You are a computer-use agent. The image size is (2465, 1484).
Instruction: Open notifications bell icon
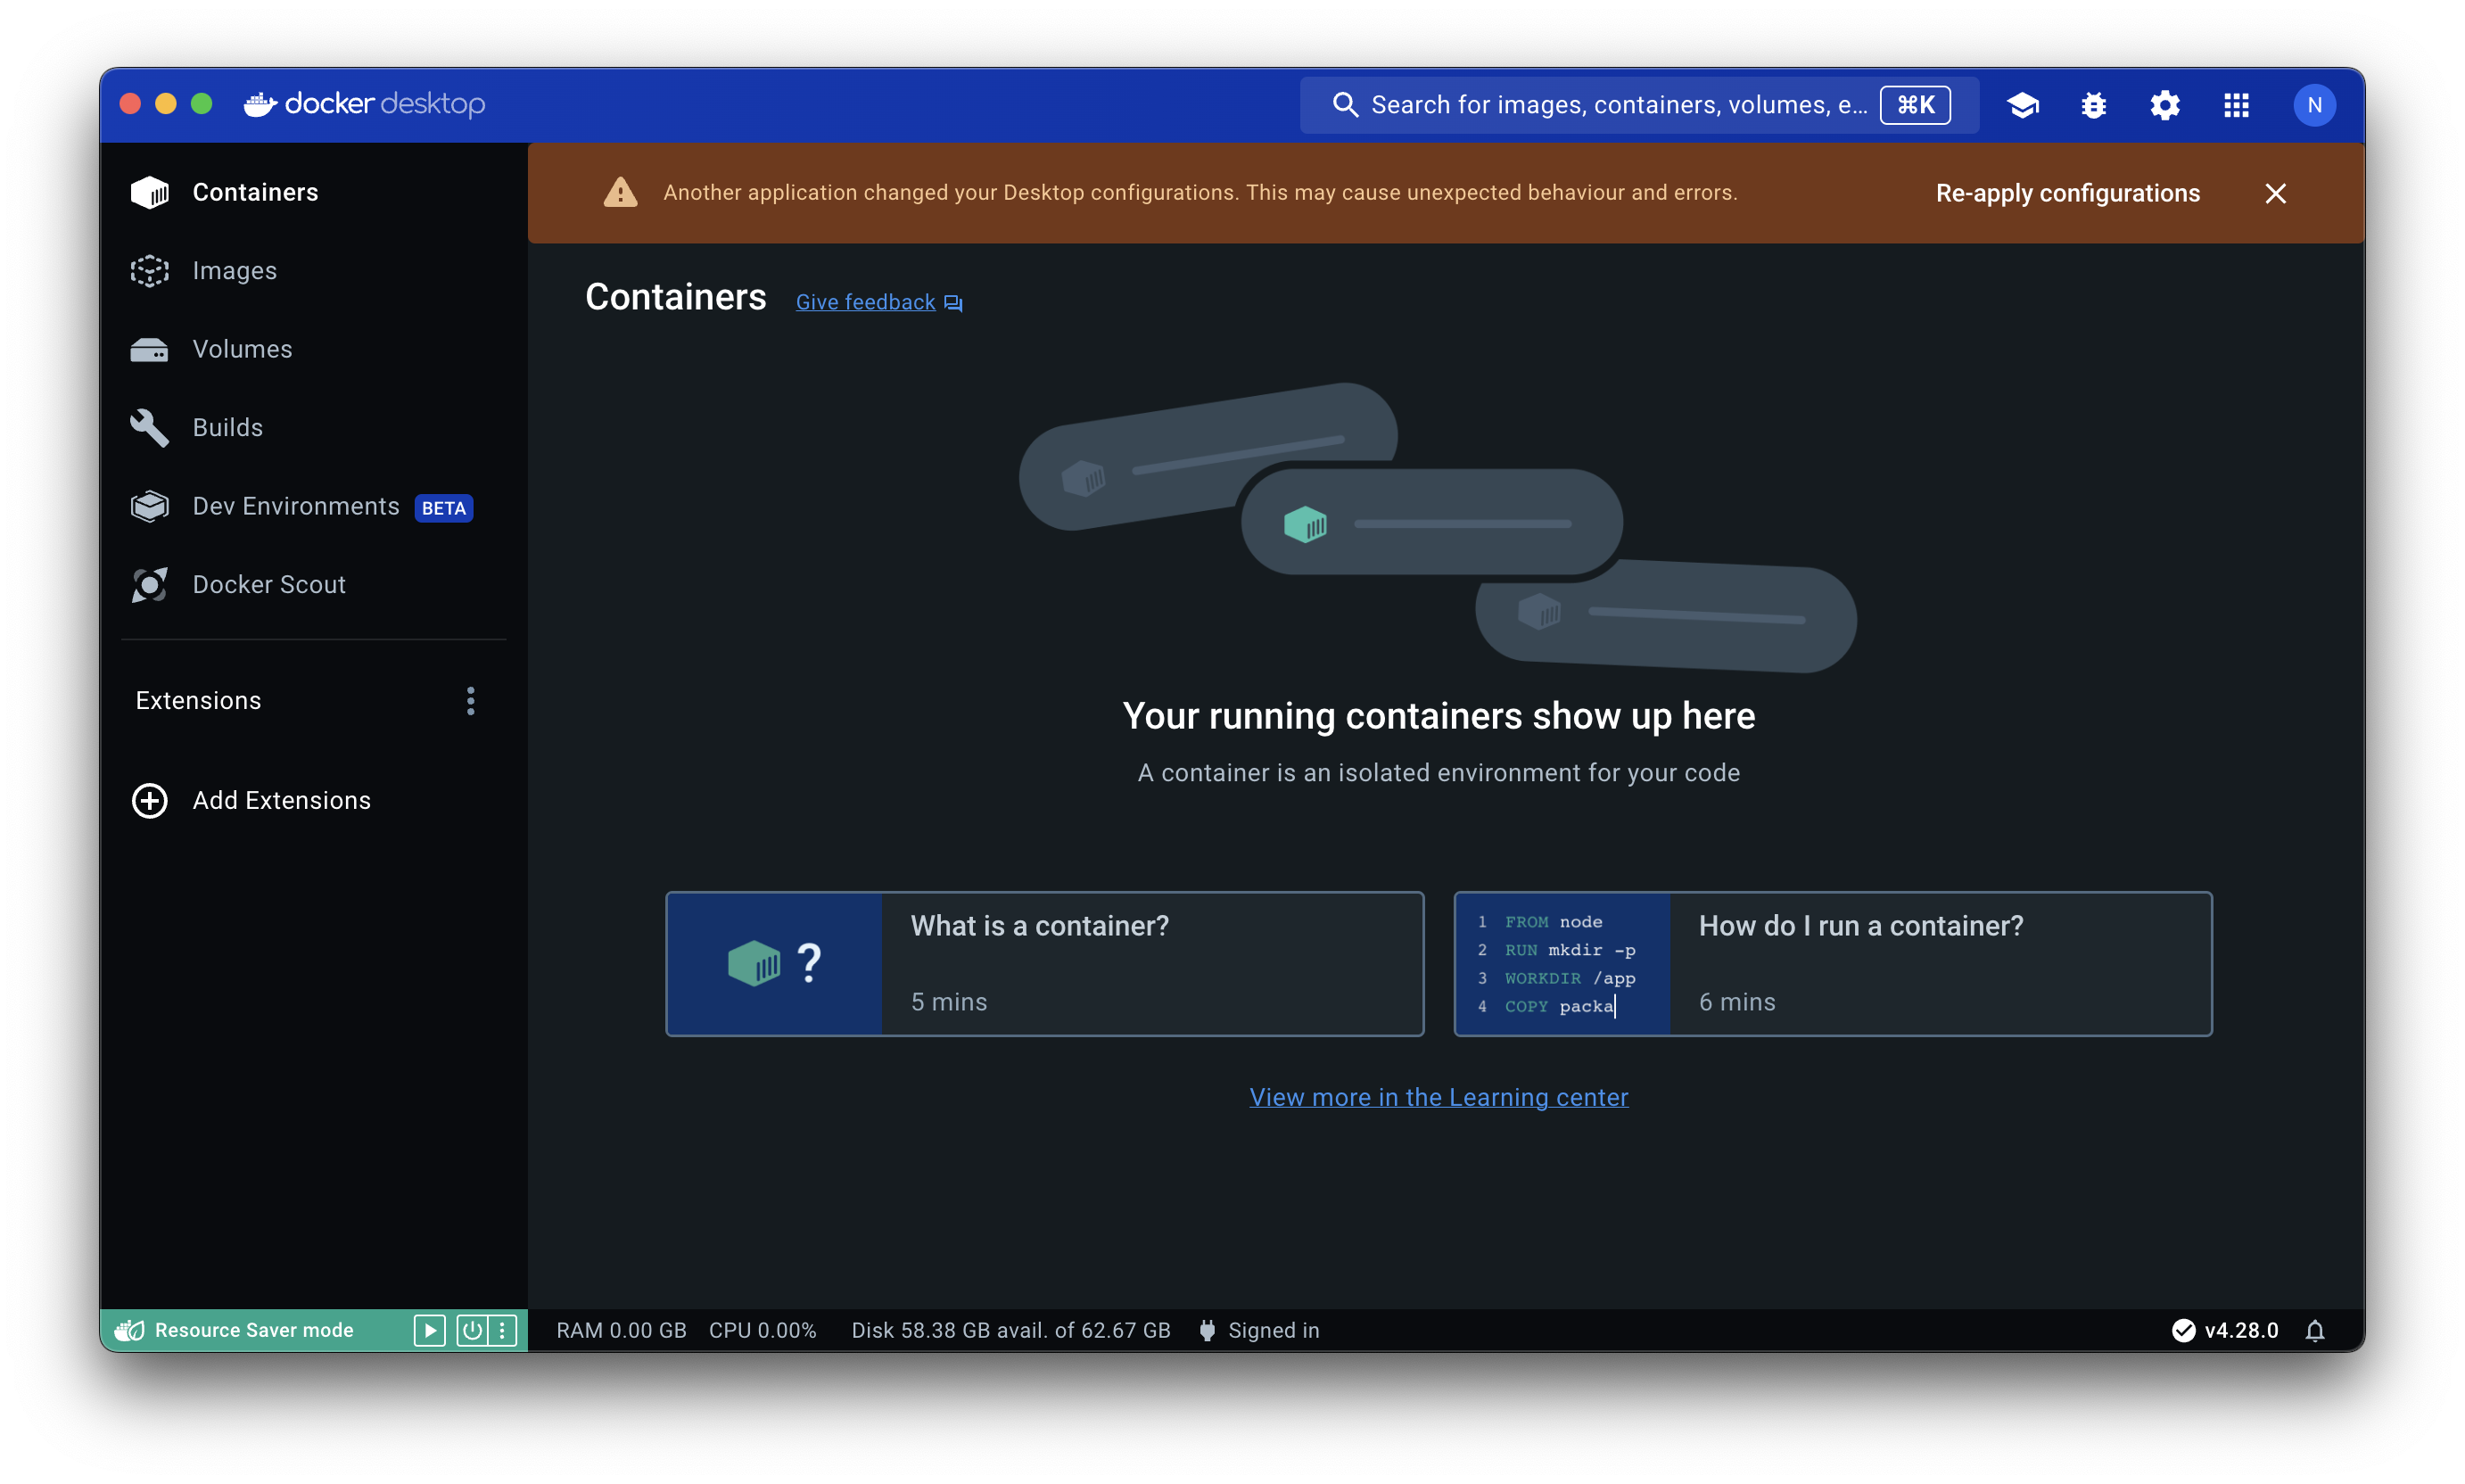tap(2314, 1330)
